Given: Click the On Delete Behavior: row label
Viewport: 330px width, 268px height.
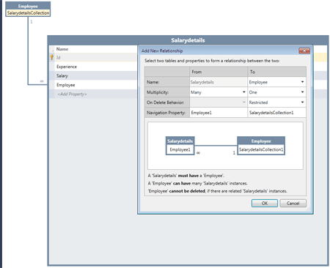Looking at the screenshot, I should click(x=167, y=103).
